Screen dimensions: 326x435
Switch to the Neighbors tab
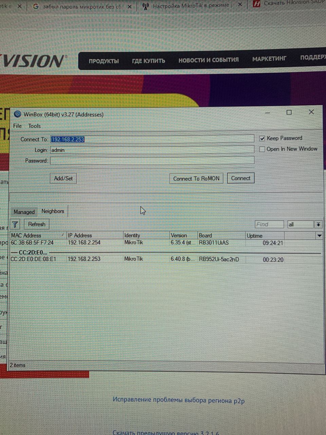tap(53, 211)
